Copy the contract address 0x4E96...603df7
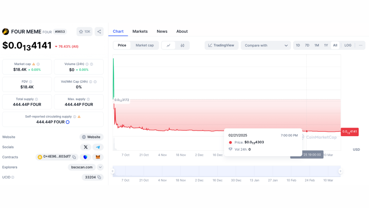Viewport: 369px width, 208px height. coord(74,157)
